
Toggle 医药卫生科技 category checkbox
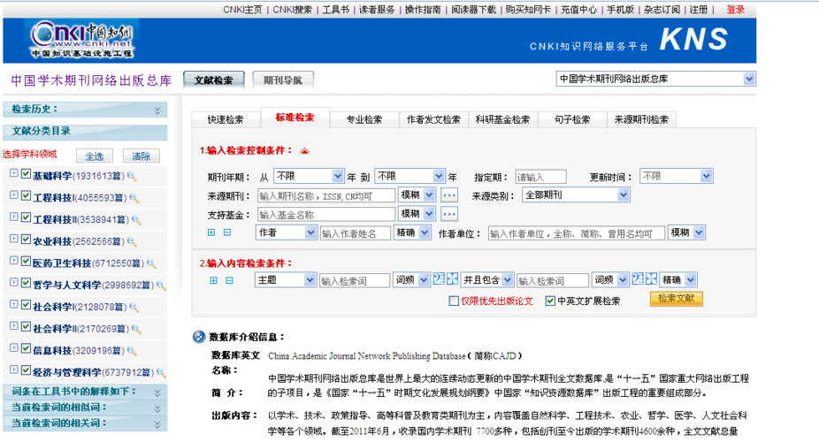[26, 261]
